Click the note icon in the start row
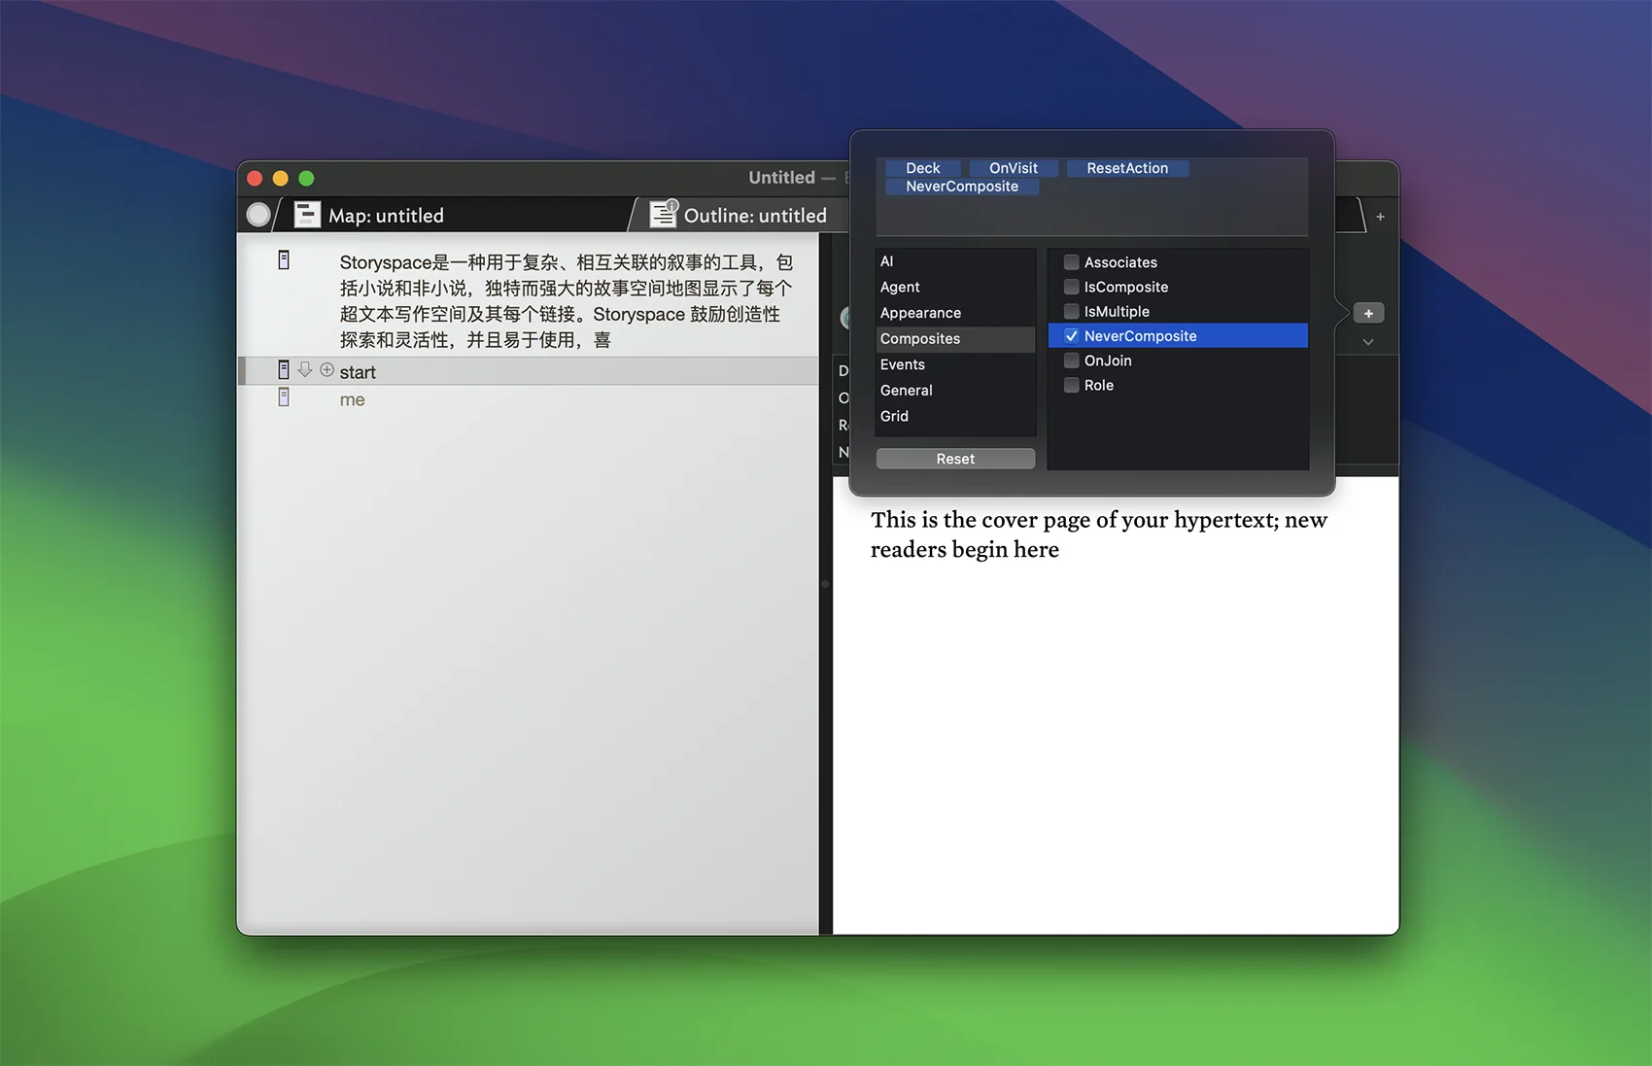Viewport: 1652px width, 1066px height. click(284, 370)
